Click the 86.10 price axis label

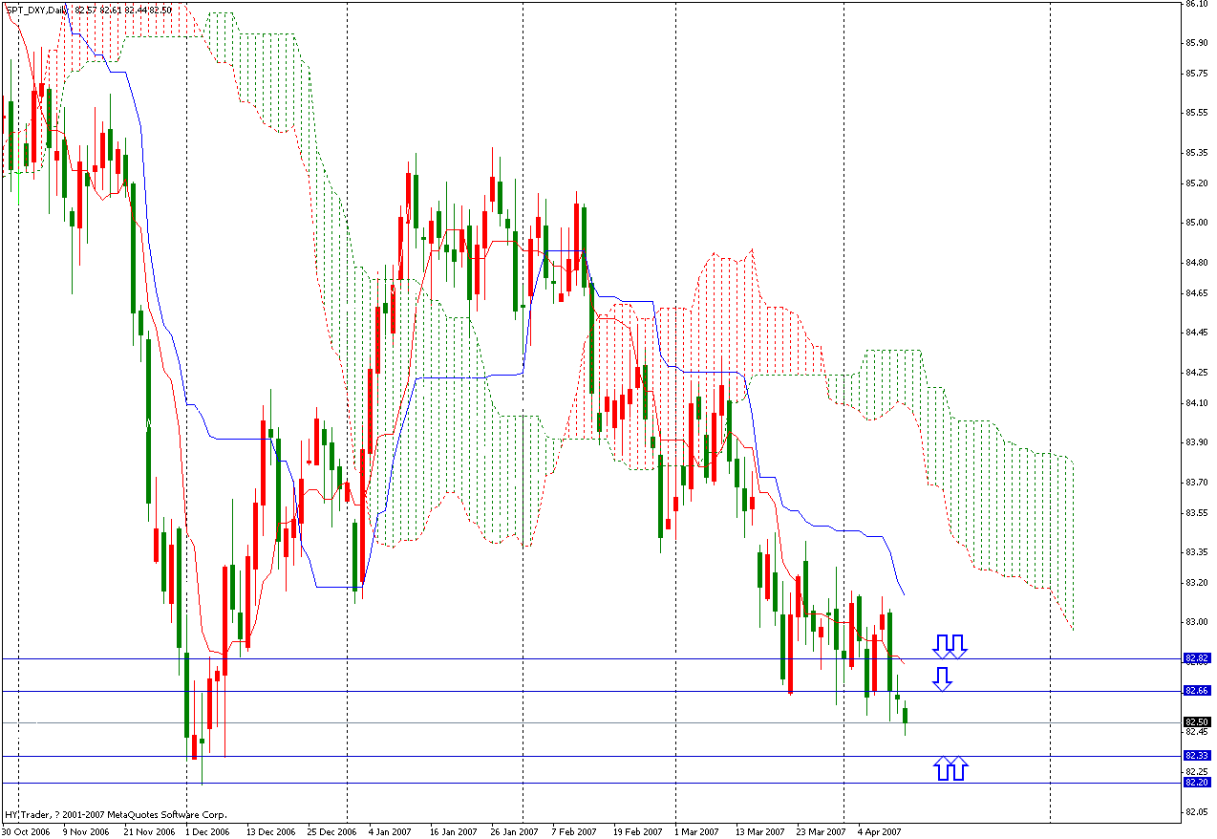tap(1196, 4)
